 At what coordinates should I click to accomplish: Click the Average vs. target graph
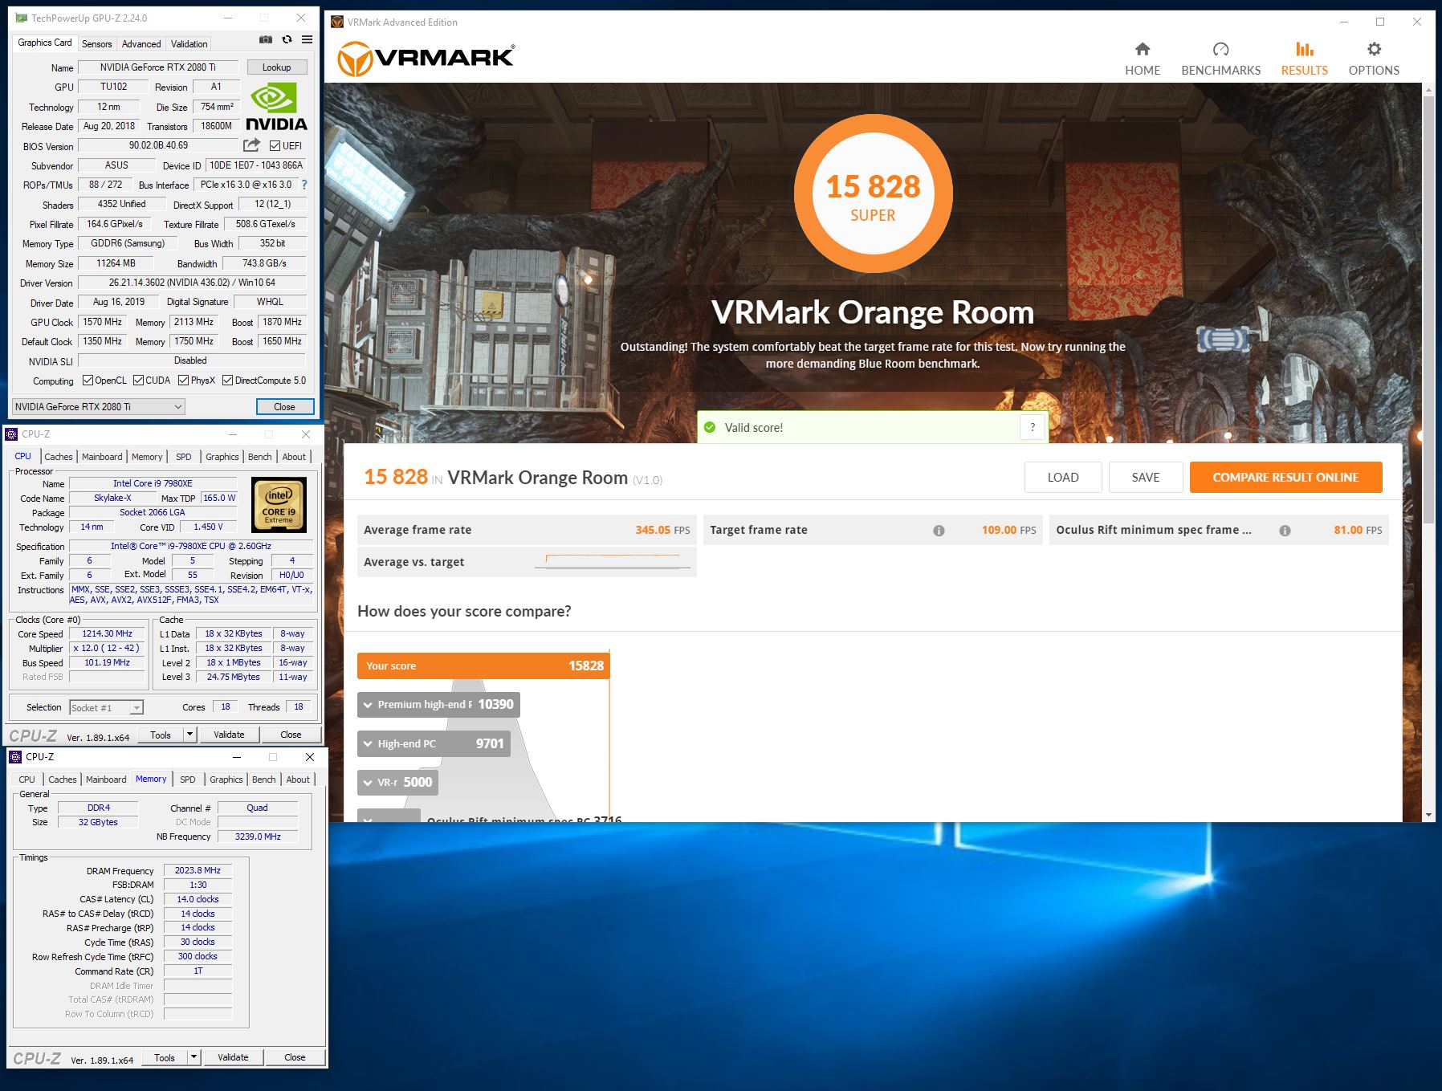click(613, 561)
